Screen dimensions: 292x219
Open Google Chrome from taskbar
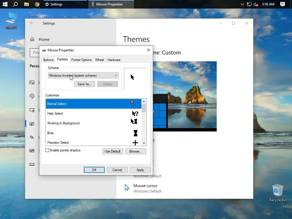coord(37,4)
